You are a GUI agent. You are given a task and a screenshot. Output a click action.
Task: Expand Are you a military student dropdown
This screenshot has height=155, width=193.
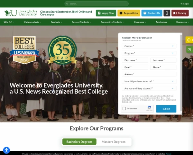(x=149, y=88)
